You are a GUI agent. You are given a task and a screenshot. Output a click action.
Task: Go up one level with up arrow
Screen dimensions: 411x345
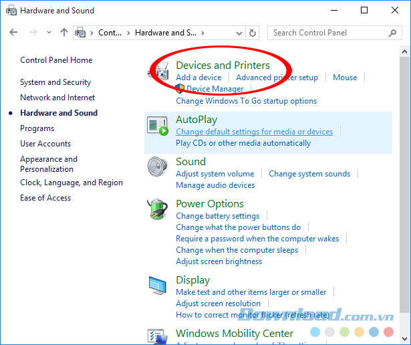(x=64, y=33)
